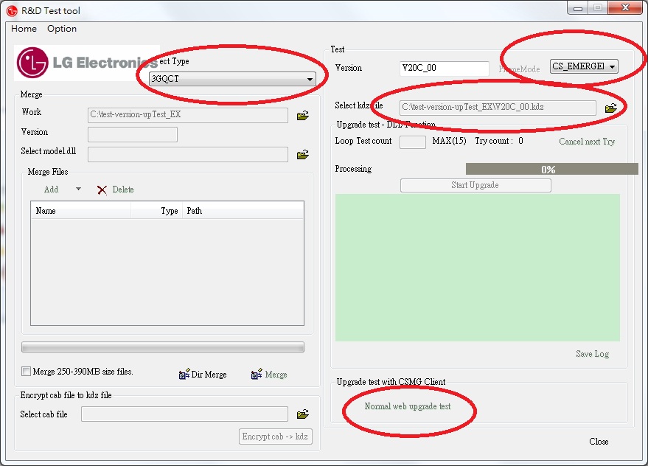
Task: Click the LG Electronics logo
Action: 87,63
